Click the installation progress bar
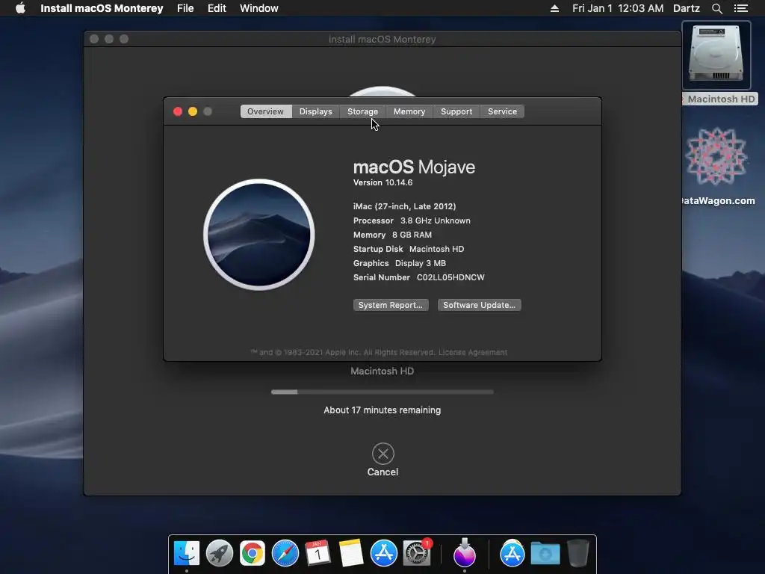The width and height of the screenshot is (765, 574). click(382, 392)
